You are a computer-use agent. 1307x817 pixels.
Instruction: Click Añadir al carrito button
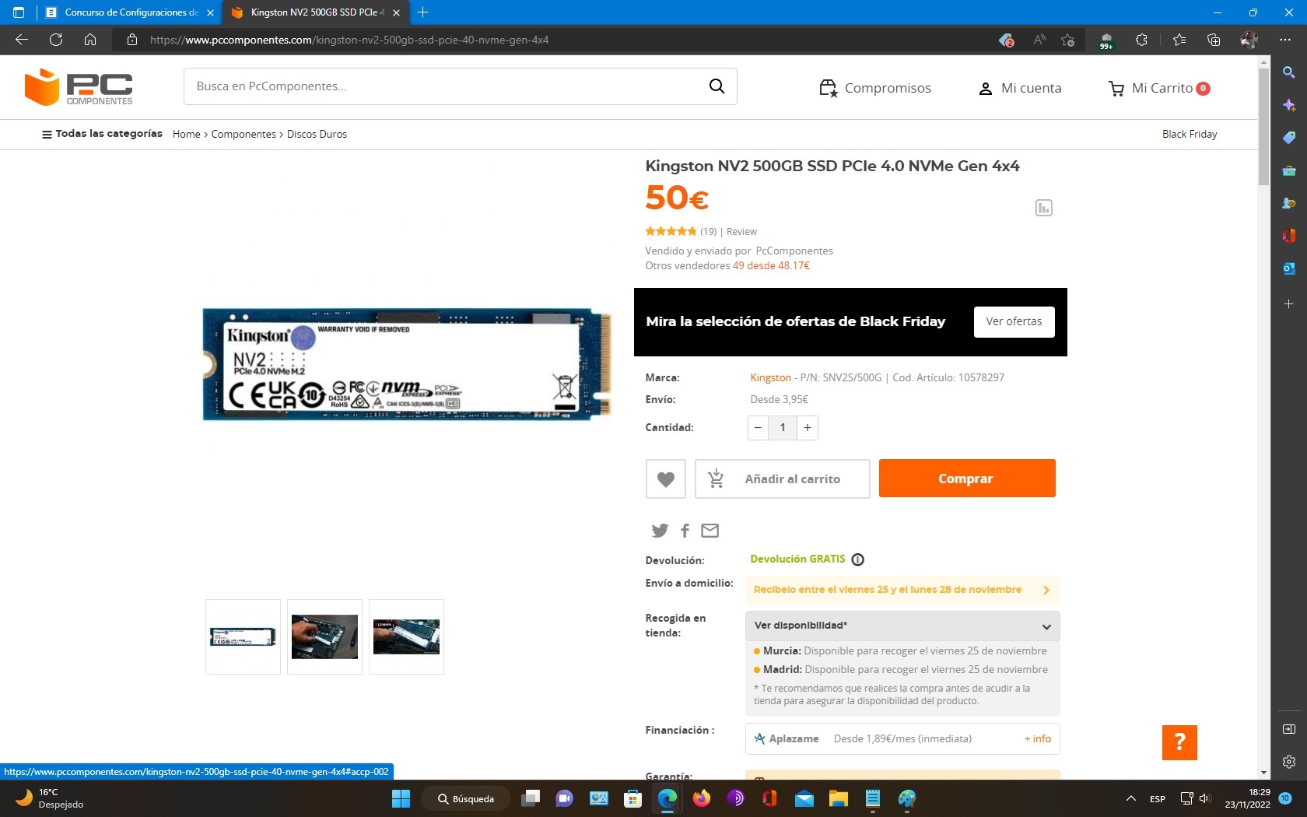(x=782, y=479)
